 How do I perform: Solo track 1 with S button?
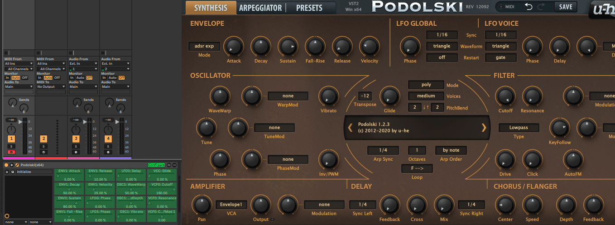tap(11, 146)
